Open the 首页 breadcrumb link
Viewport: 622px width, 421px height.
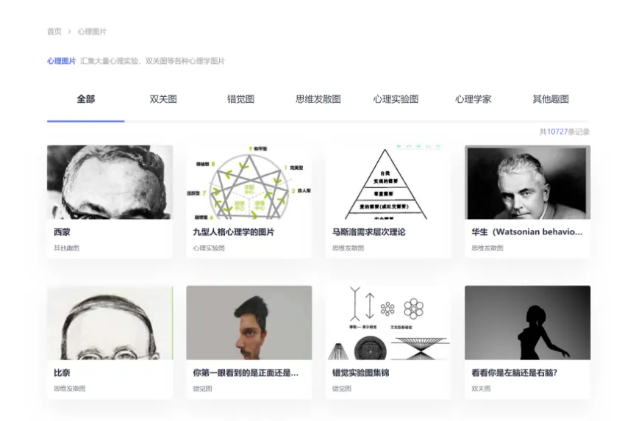pyautogui.click(x=54, y=32)
